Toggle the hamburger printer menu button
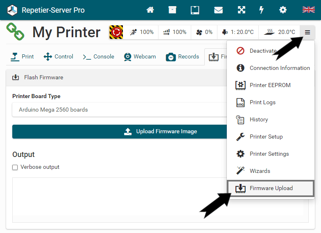 [307, 32]
